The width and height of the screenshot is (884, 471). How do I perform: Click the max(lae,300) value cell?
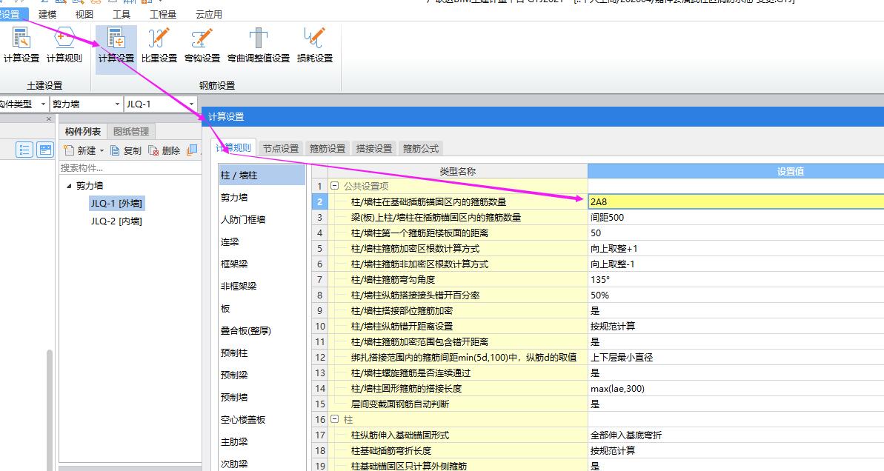pyautogui.click(x=736, y=388)
